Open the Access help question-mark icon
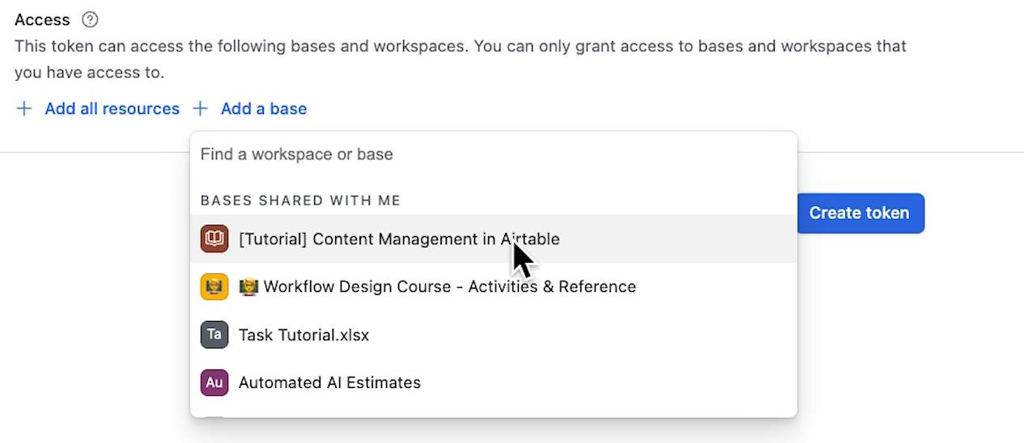1024x443 pixels. 90,19
